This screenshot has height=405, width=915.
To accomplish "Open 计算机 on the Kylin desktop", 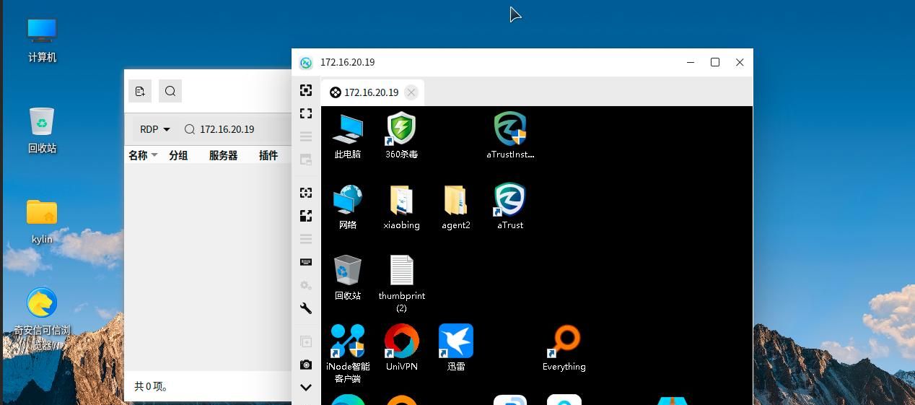I will (x=42, y=40).
